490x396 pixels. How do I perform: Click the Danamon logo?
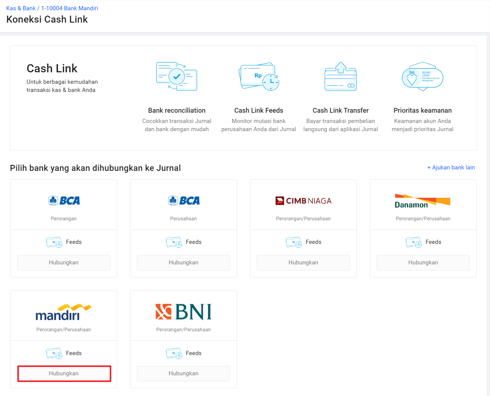coord(423,201)
